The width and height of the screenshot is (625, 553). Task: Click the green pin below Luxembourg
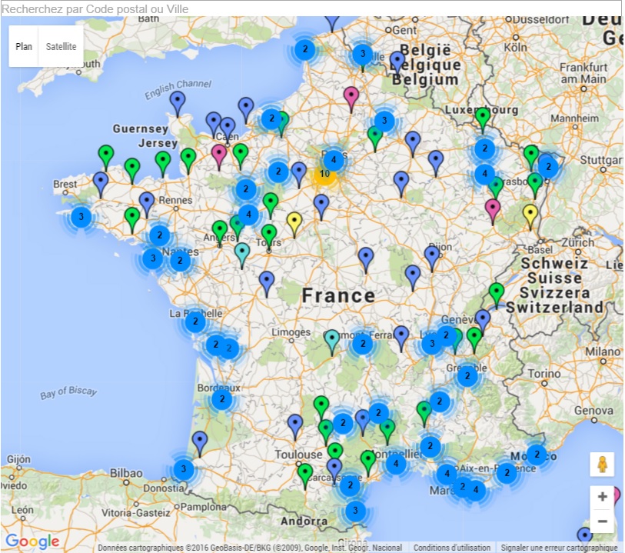[x=483, y=118]
